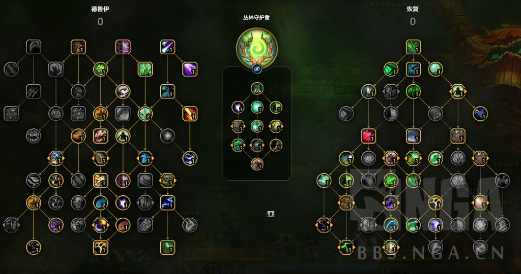The width and height of the screenshot is (521, 274).
Task: Choose the purple crystal square talent
Action: 190,69
